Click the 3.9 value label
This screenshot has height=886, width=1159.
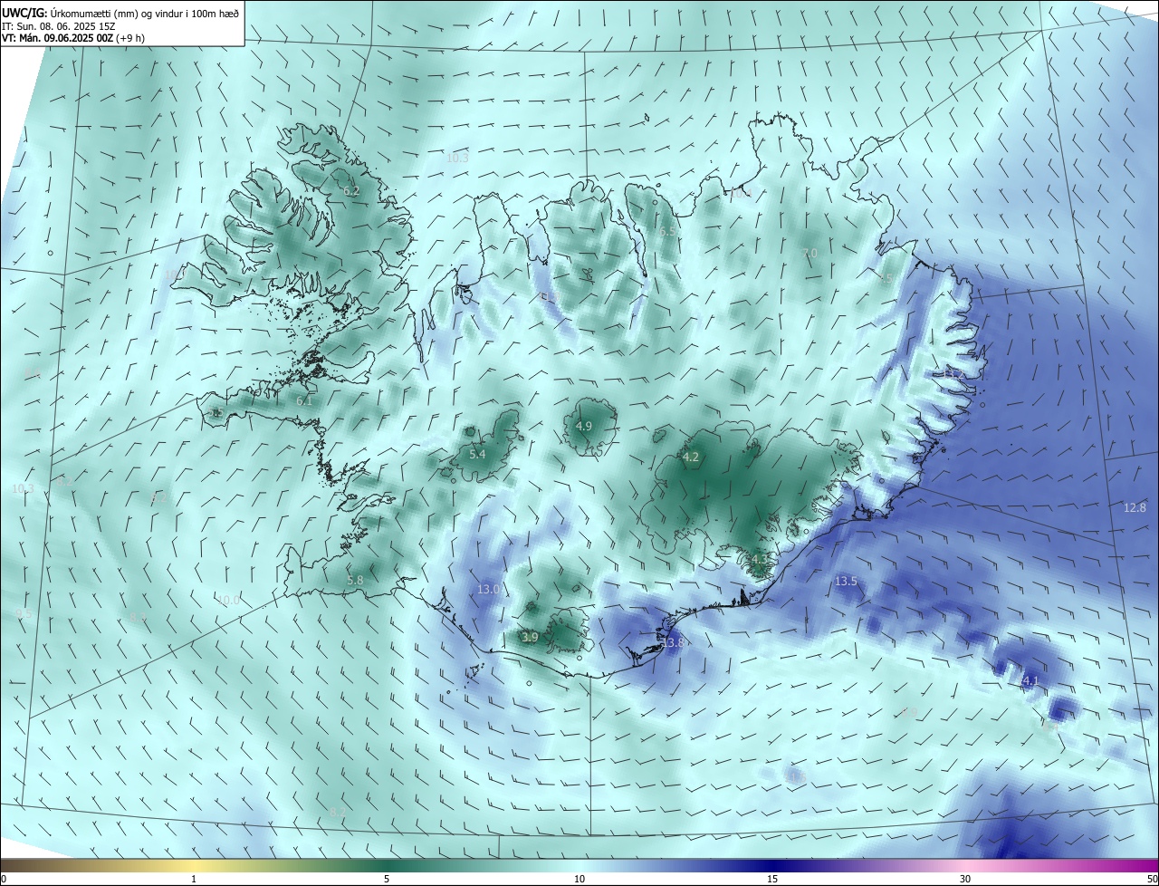(531, 638)
